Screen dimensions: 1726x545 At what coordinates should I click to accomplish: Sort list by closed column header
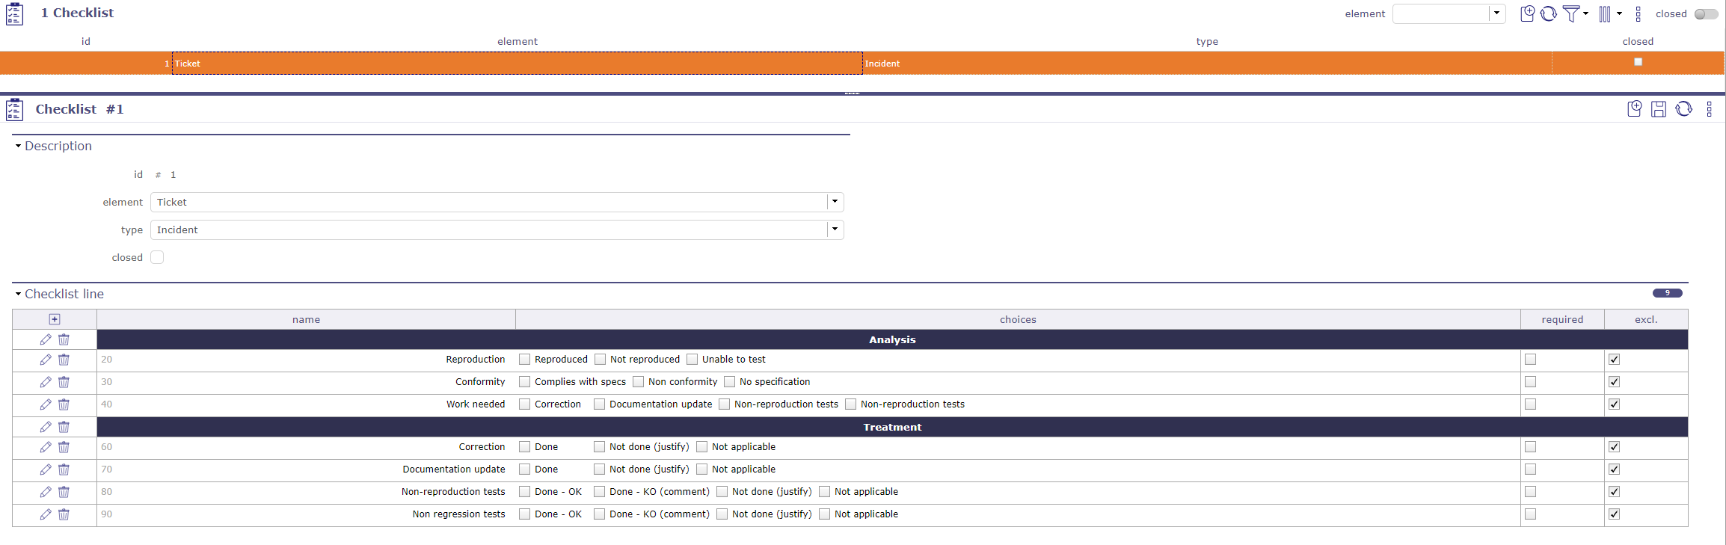[x=1638, y=41]
